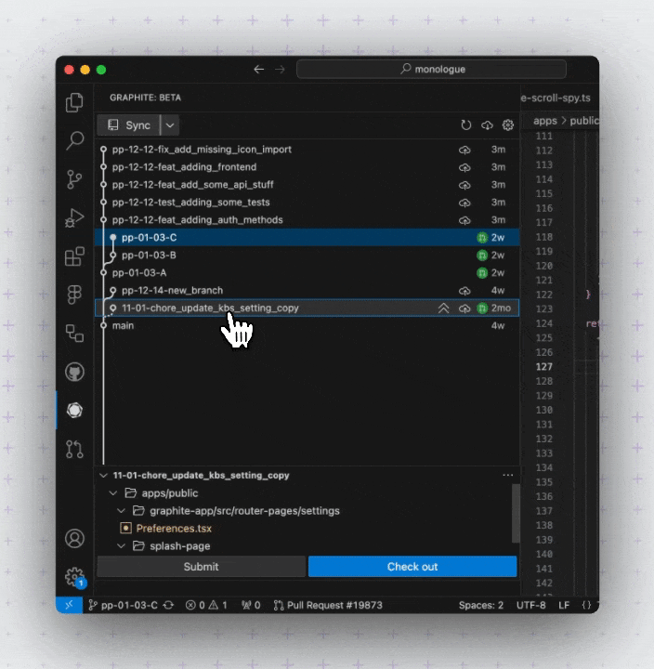Go forward with the right arrow
The image size is (654, 669).
(x=280, y=69)
